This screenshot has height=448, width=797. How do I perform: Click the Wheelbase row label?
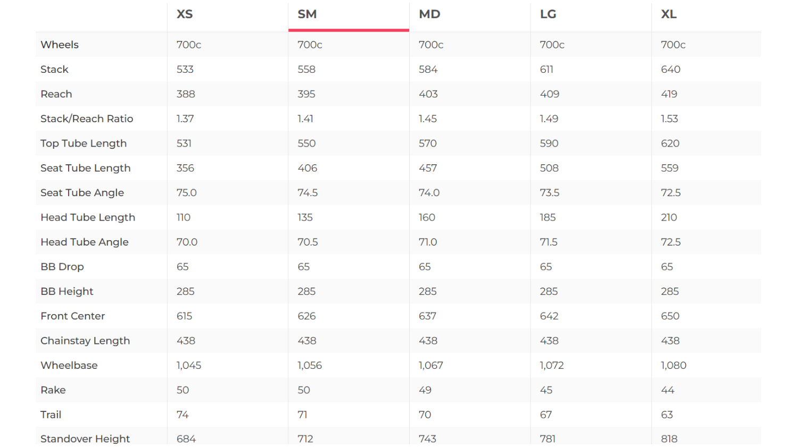(69, 366)
